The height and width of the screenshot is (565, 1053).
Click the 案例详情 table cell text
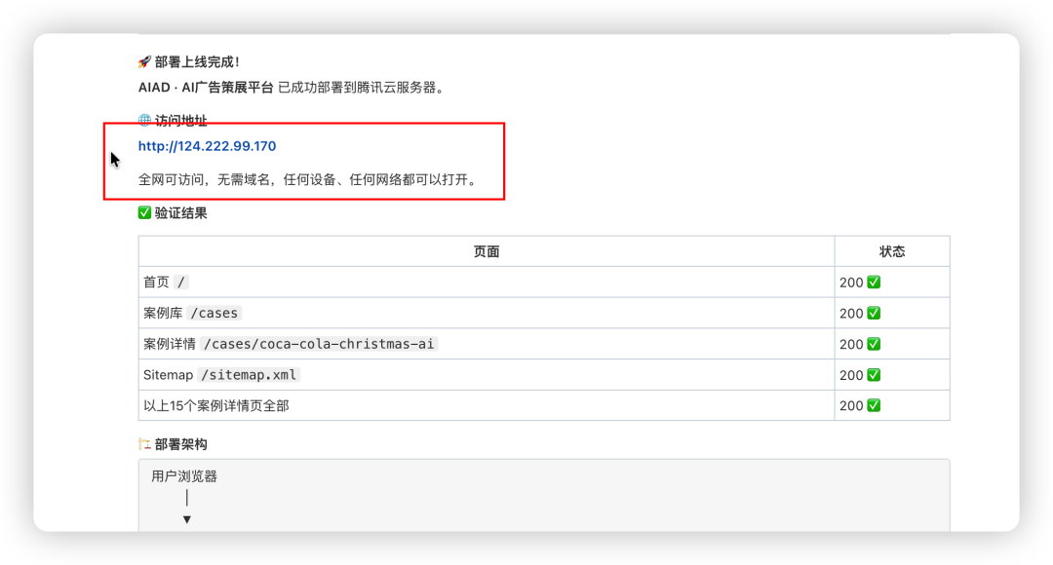point(170,344)
